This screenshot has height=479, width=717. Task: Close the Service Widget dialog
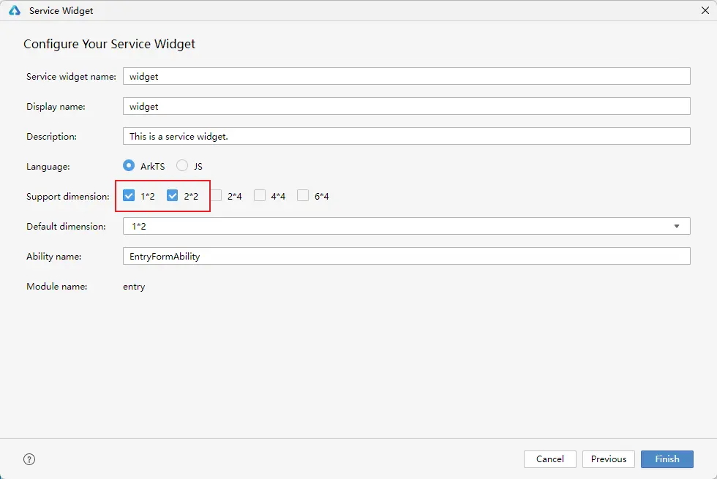click(x=704, y=11)
